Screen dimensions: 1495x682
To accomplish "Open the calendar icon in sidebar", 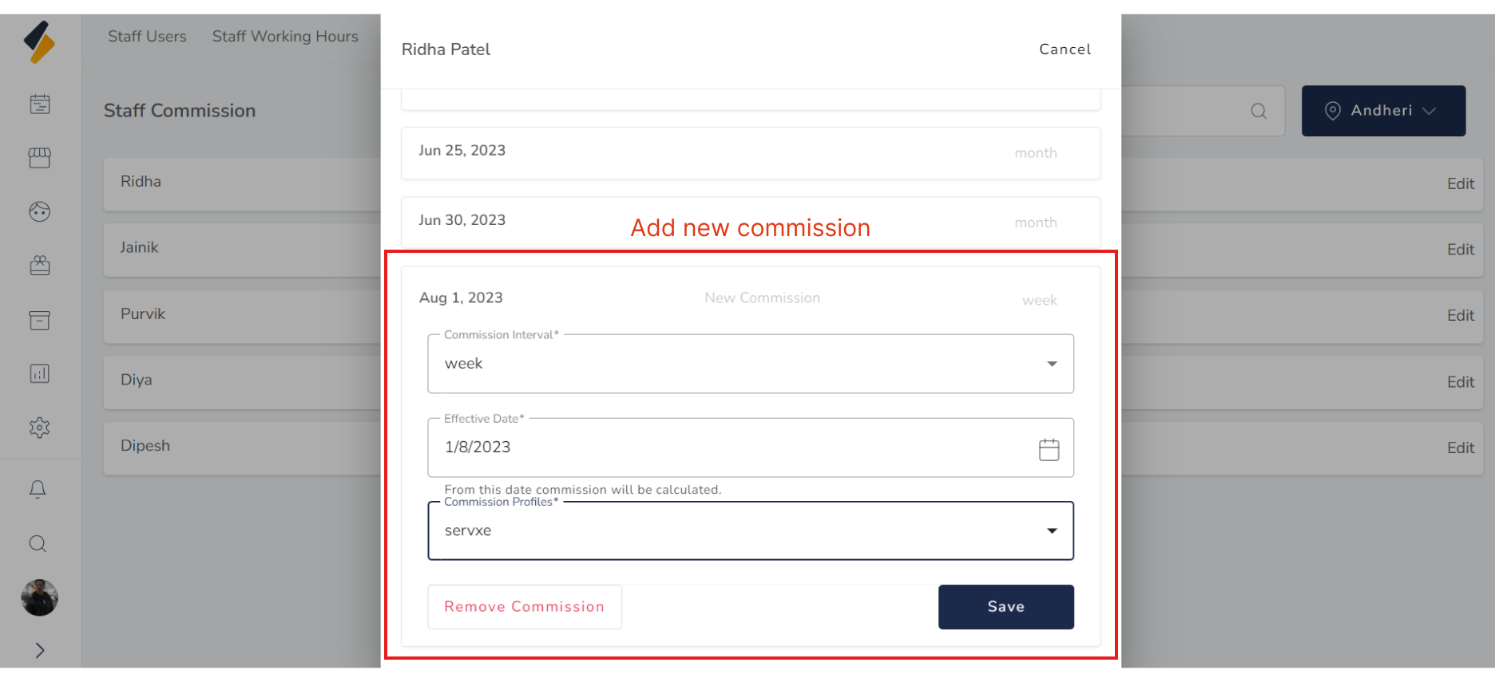I will pos(40,104).
